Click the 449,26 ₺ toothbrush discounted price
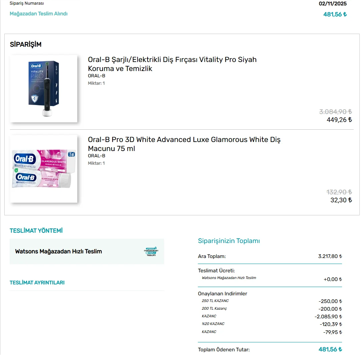Screen dimensions: 361x355 339,120
